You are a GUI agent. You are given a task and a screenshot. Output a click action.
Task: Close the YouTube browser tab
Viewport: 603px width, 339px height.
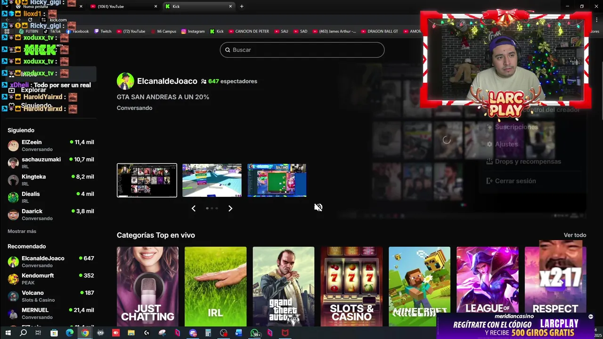156,7
